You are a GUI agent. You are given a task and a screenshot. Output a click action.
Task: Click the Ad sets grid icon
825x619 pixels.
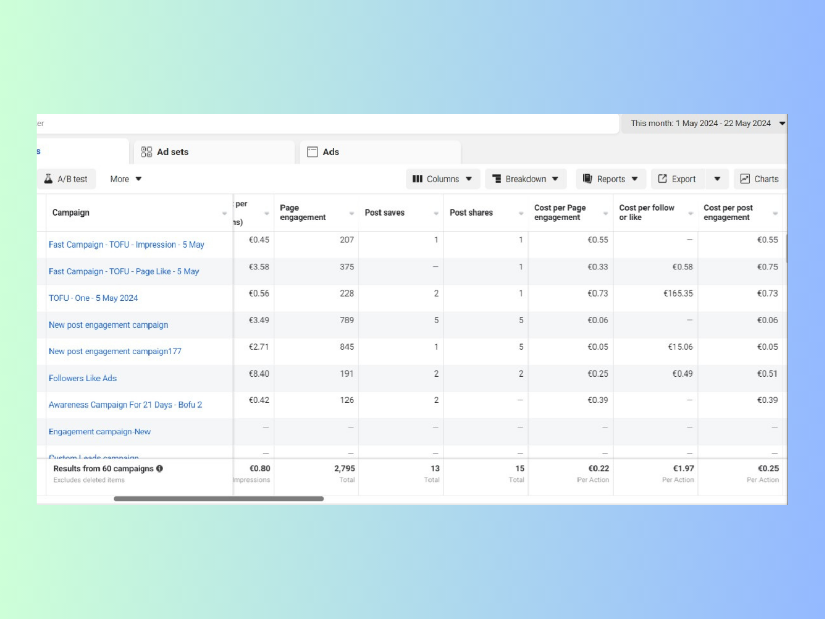(x=146, y=152)
